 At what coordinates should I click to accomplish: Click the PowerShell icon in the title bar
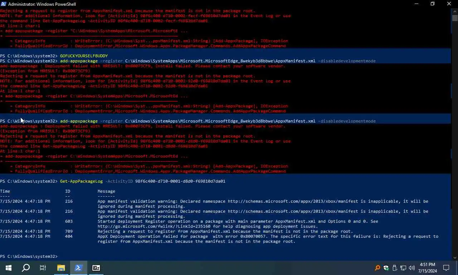(x=4, y=4)
